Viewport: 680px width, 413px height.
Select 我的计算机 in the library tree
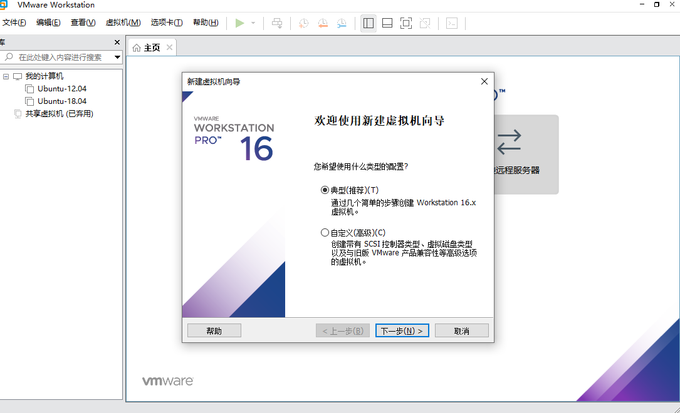[x=44, y=76]
